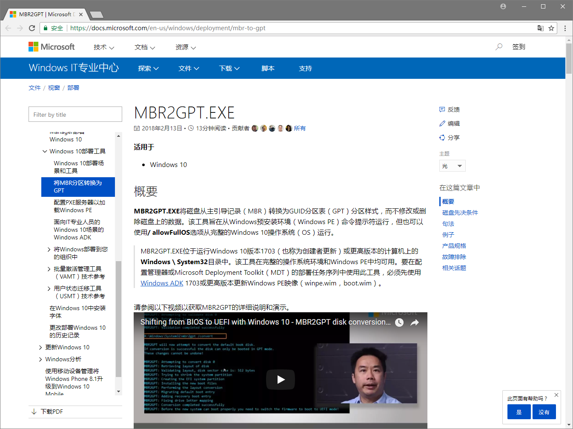Open the 资源 dropdown menu
The image size is (573, 429).
186,47
